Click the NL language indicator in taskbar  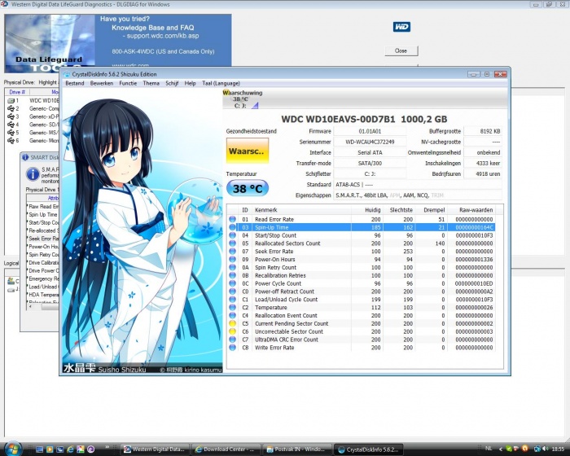point(489,449)
